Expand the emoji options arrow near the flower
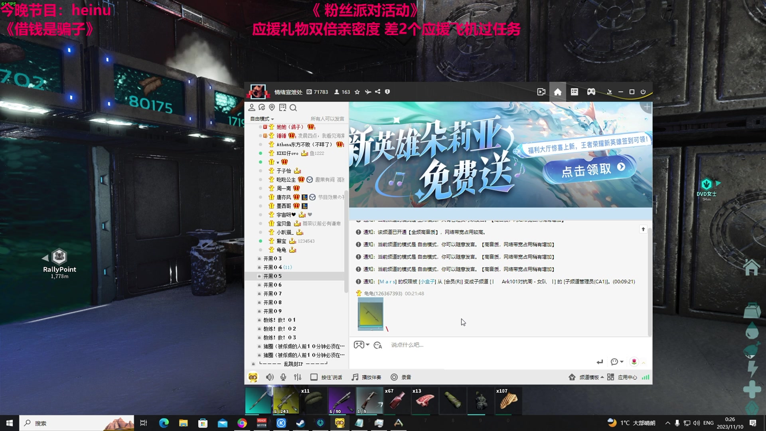The height and width of the screenshot is (431, 766). (x=643, y=362)
